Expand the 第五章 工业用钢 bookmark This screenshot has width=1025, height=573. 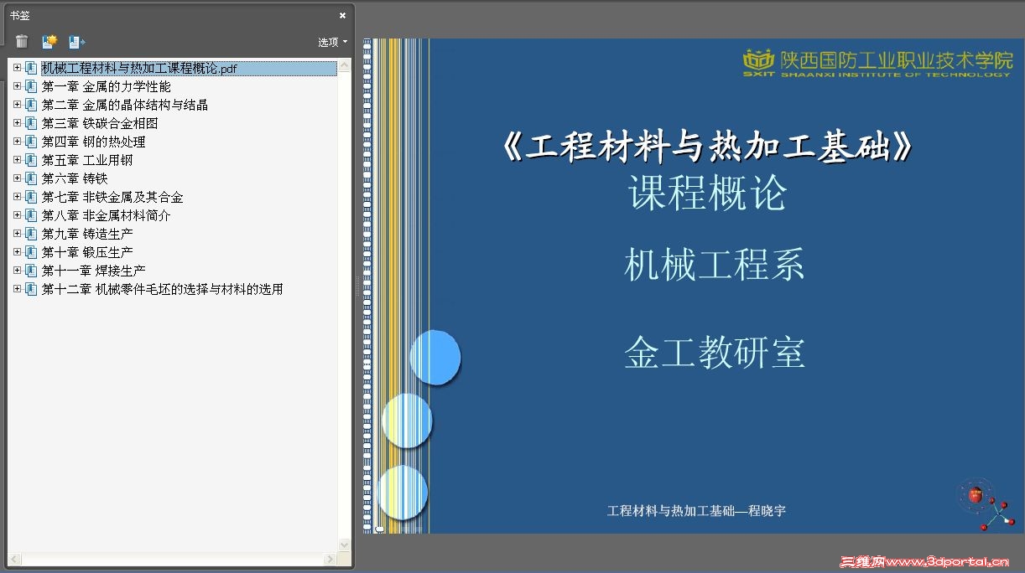[17, 160]
